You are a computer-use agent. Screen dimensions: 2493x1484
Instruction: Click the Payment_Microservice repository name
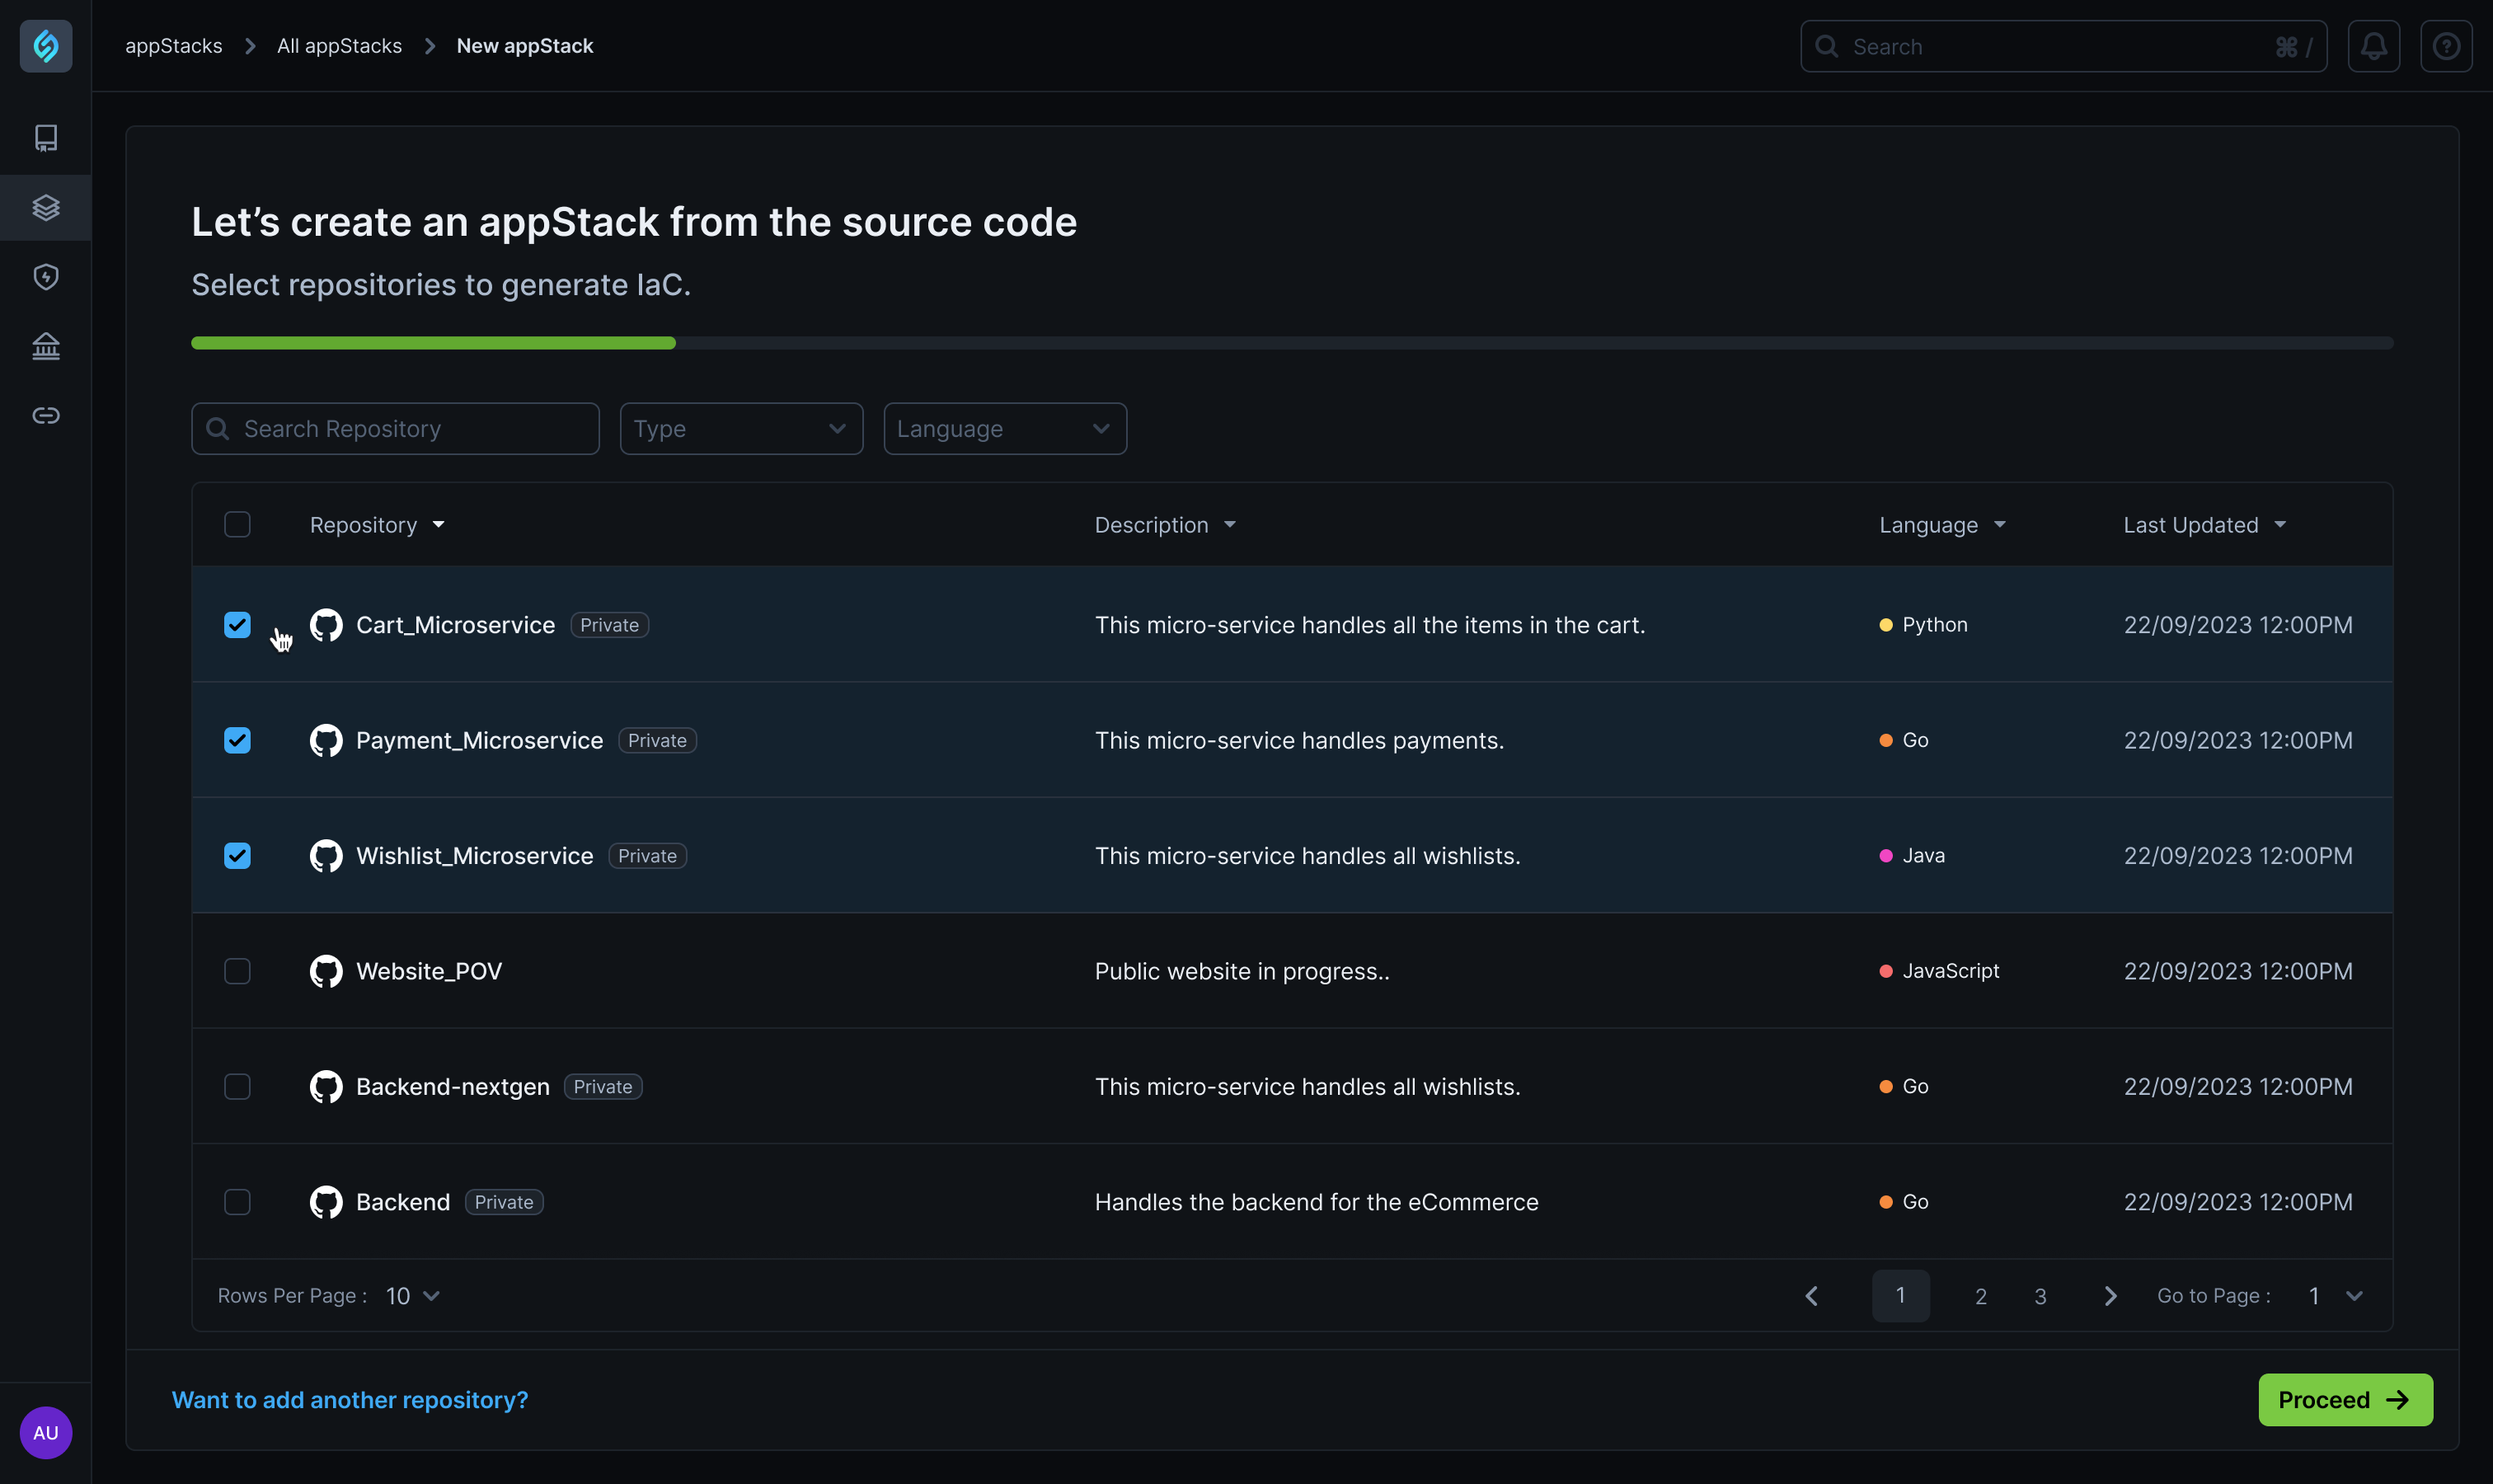pyautogui.click(x=479, y=740)
